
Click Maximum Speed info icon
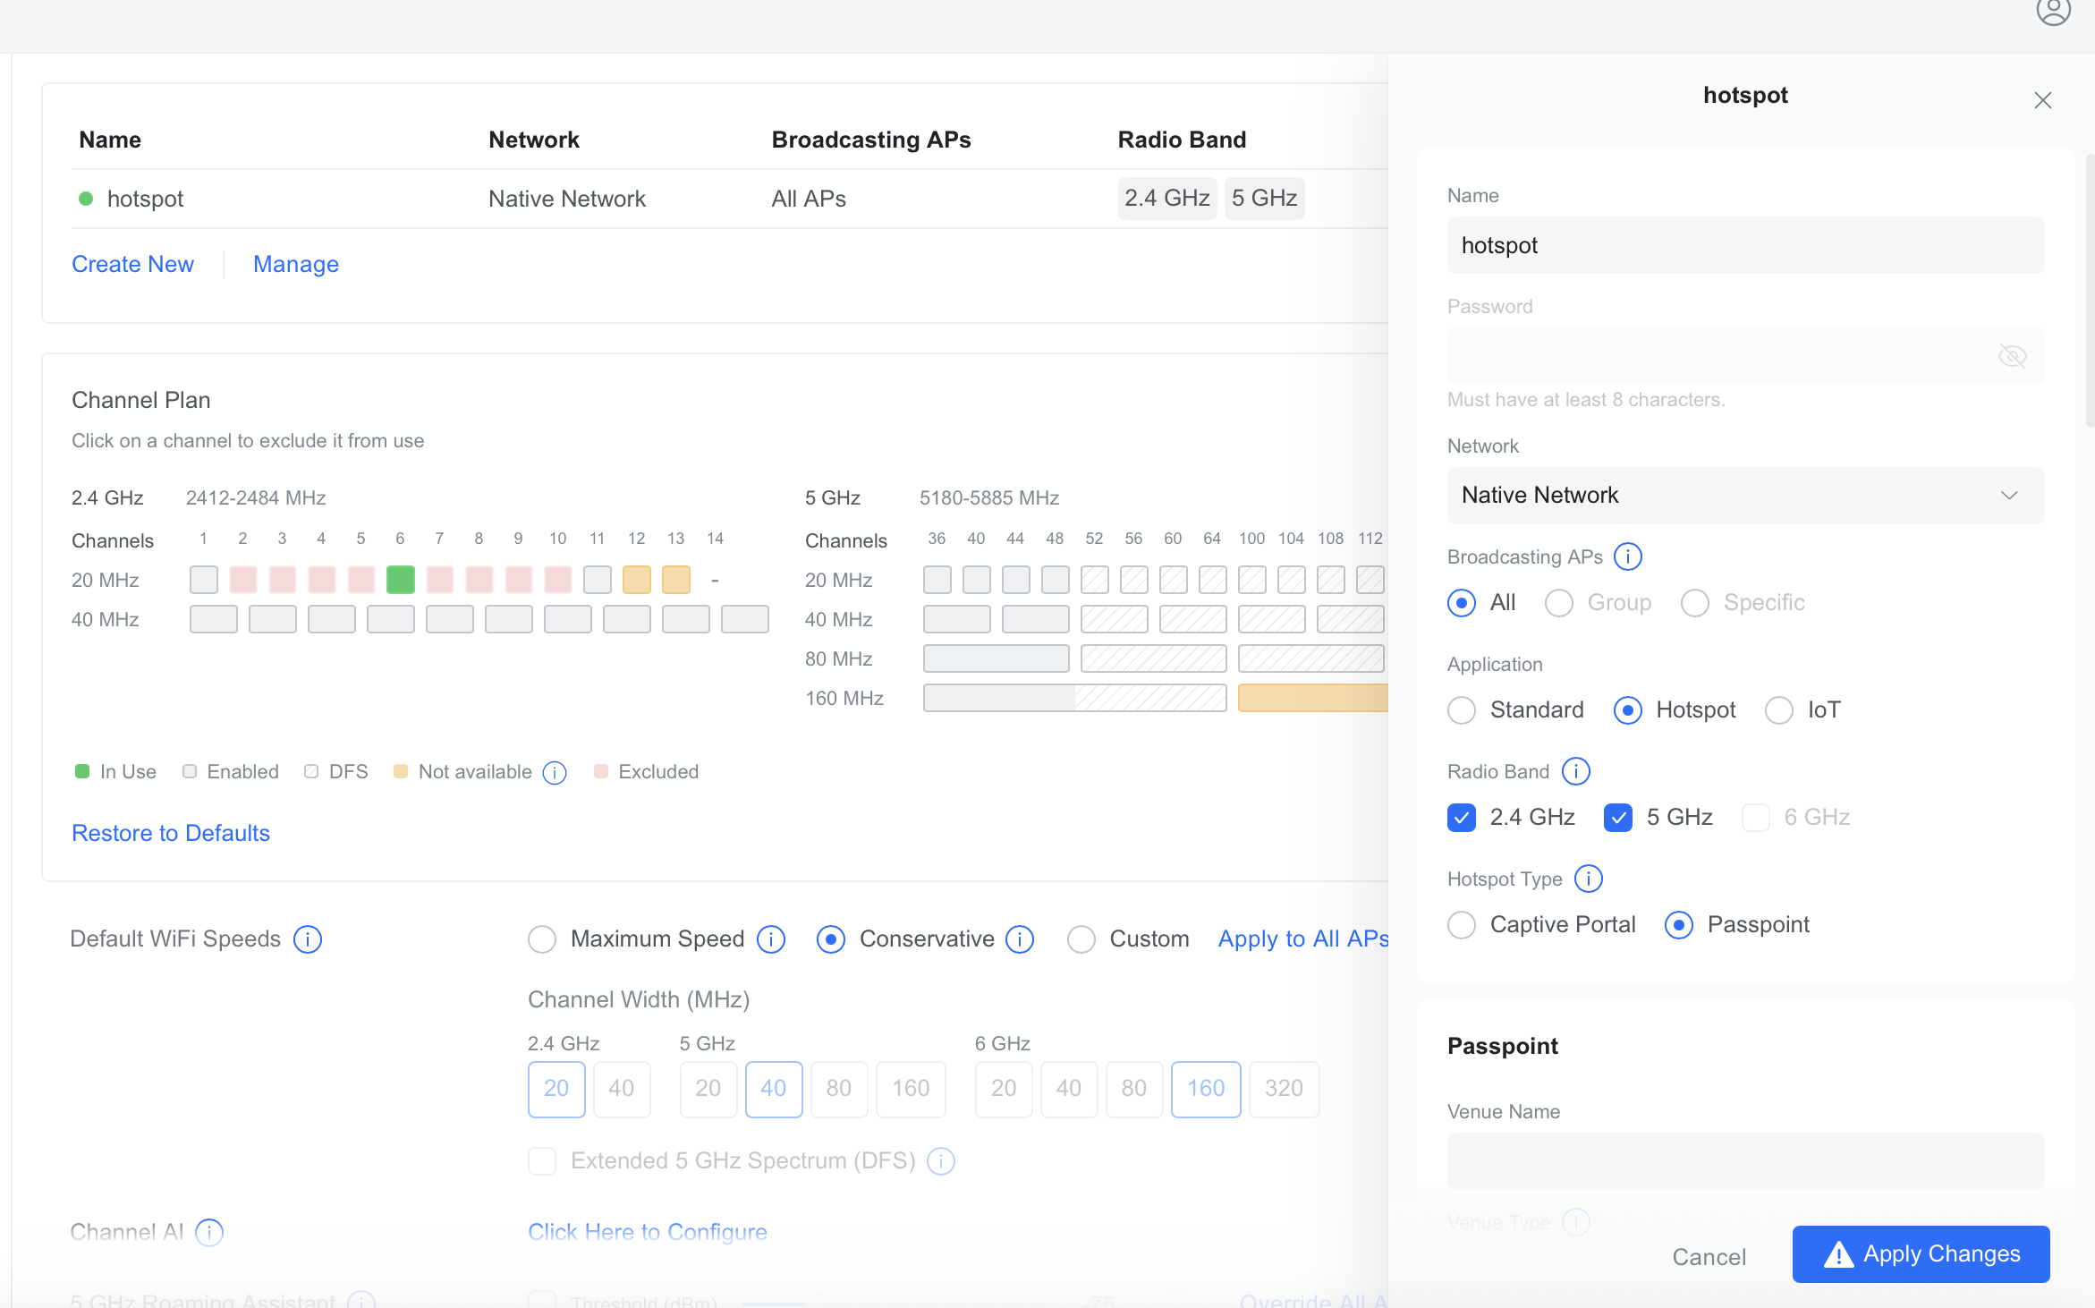click(x=770, y=939)
